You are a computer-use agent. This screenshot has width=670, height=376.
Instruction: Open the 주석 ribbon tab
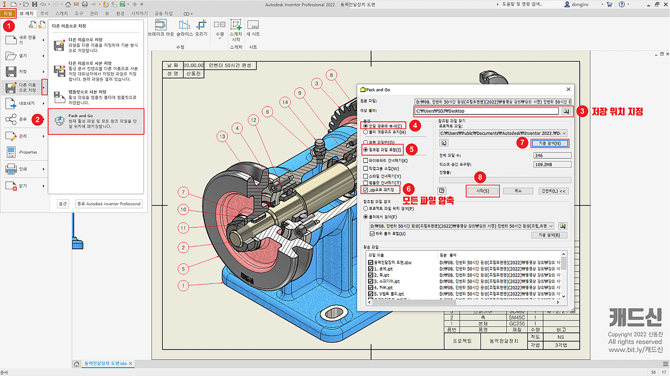pyautogui.click(x=44, y=13)
